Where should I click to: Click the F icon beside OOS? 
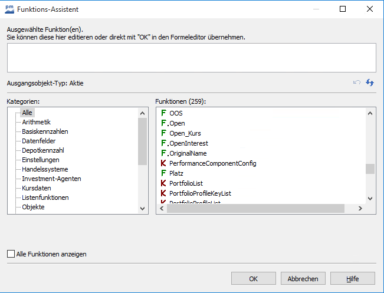(164, 113)
